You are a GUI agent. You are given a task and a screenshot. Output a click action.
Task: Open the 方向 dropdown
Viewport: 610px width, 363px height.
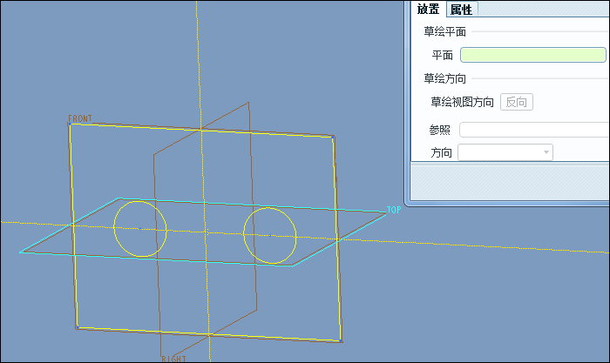coord(505,152)
